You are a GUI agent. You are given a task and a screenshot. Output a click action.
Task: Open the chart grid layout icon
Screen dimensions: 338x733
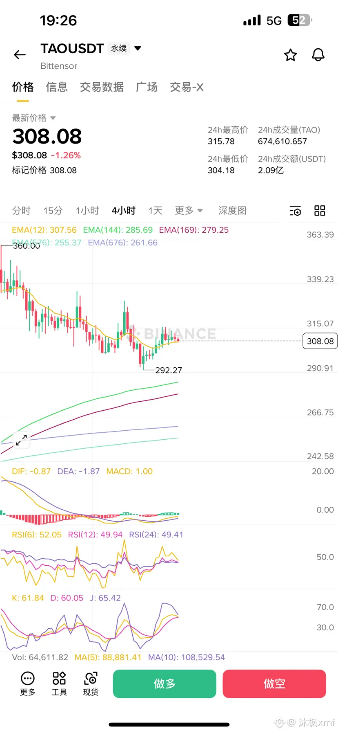click(320, 211)
